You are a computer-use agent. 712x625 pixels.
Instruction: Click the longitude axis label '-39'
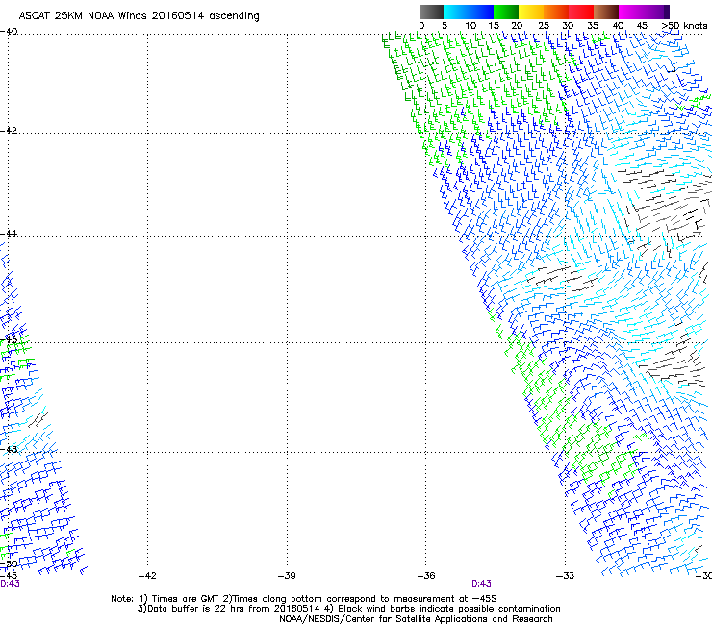tap(287, 576)
